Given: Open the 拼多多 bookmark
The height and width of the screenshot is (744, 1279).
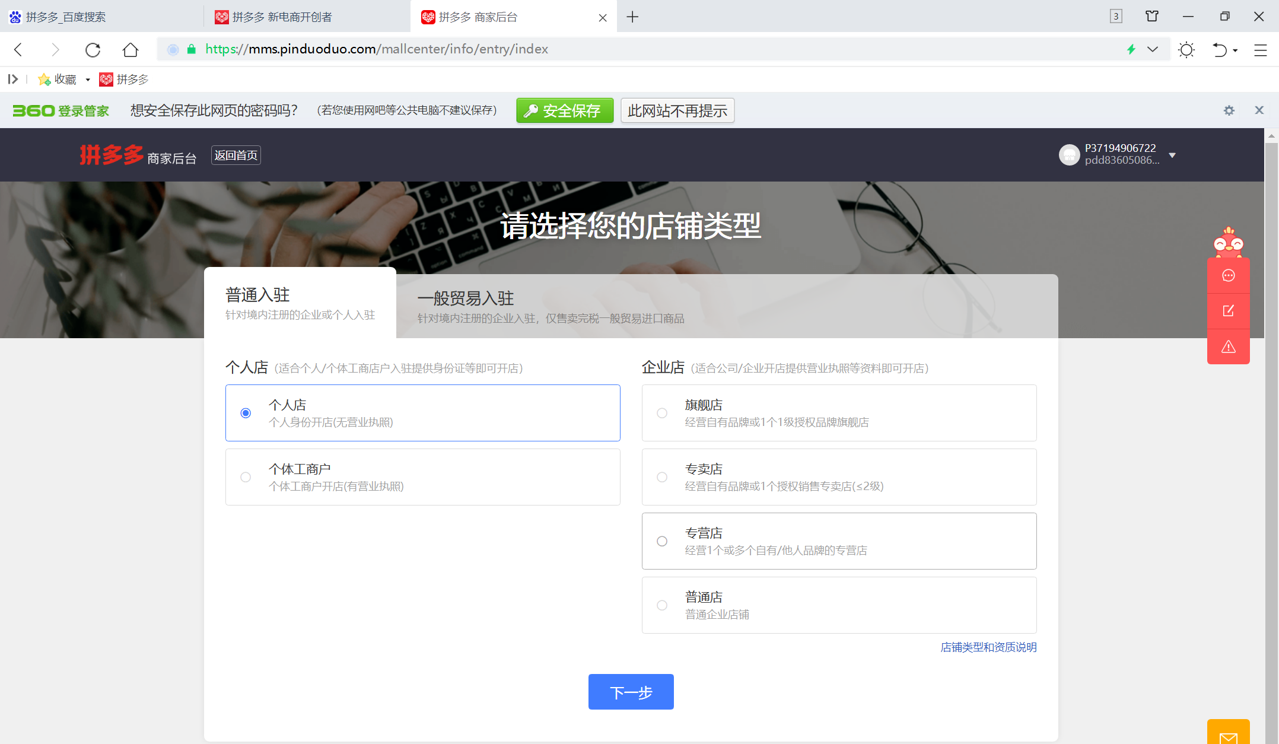Looking at the screenshot, I should 124,80.
